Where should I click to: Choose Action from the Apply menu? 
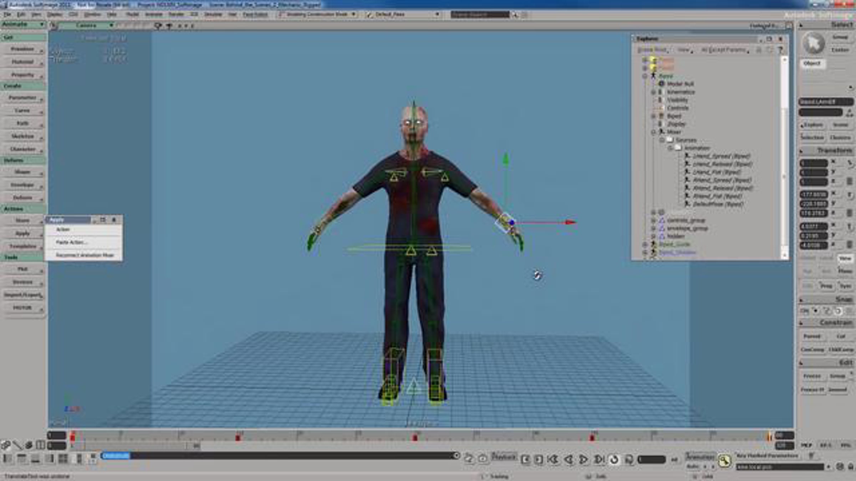point(63,229)
